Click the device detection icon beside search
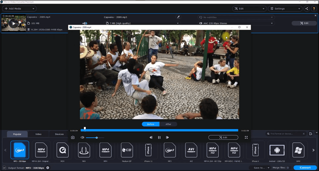Image resolution: width=319 pixels, height=171 pixels. point(311,134)
